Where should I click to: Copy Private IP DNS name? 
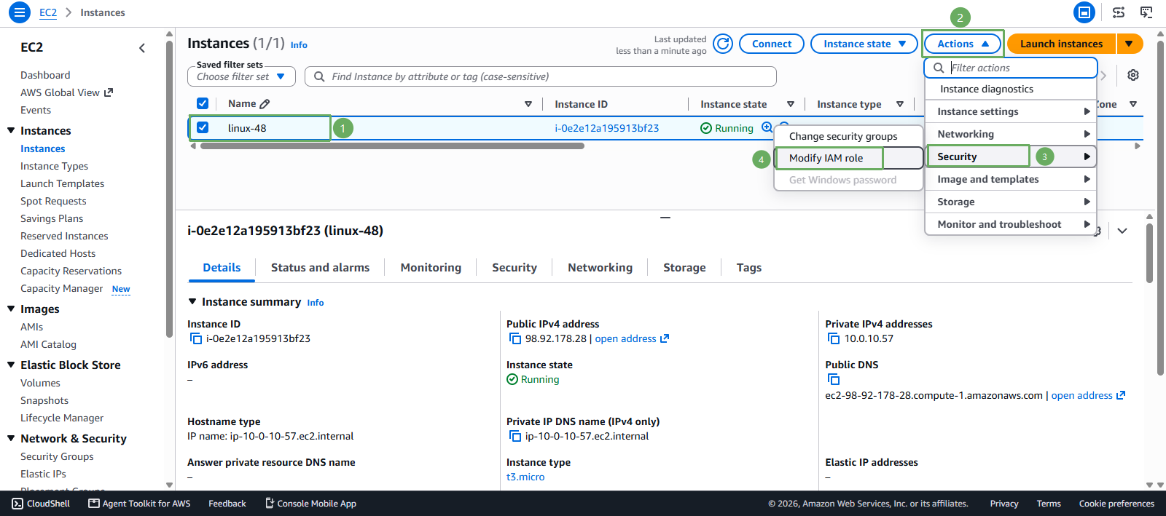[514, 436]
